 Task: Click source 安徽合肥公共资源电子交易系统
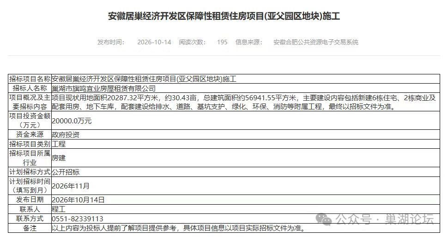(316, 43)
